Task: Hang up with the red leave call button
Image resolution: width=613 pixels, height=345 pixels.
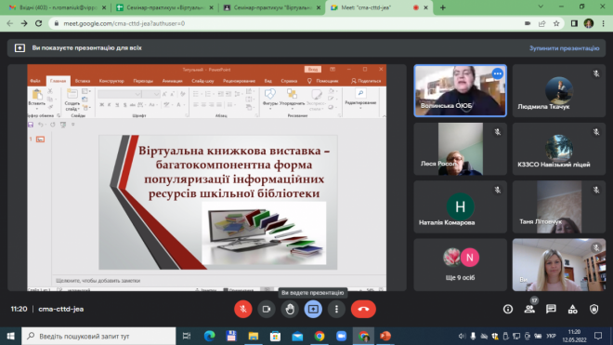Action: [363, 309]
